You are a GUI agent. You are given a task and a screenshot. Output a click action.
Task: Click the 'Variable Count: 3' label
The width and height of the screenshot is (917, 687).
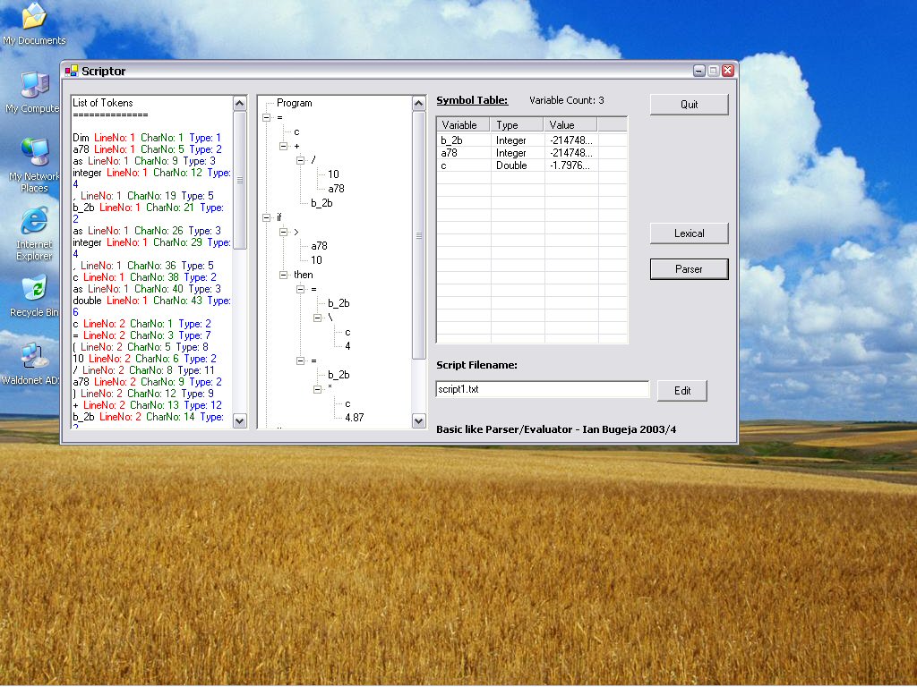[566, 100]
